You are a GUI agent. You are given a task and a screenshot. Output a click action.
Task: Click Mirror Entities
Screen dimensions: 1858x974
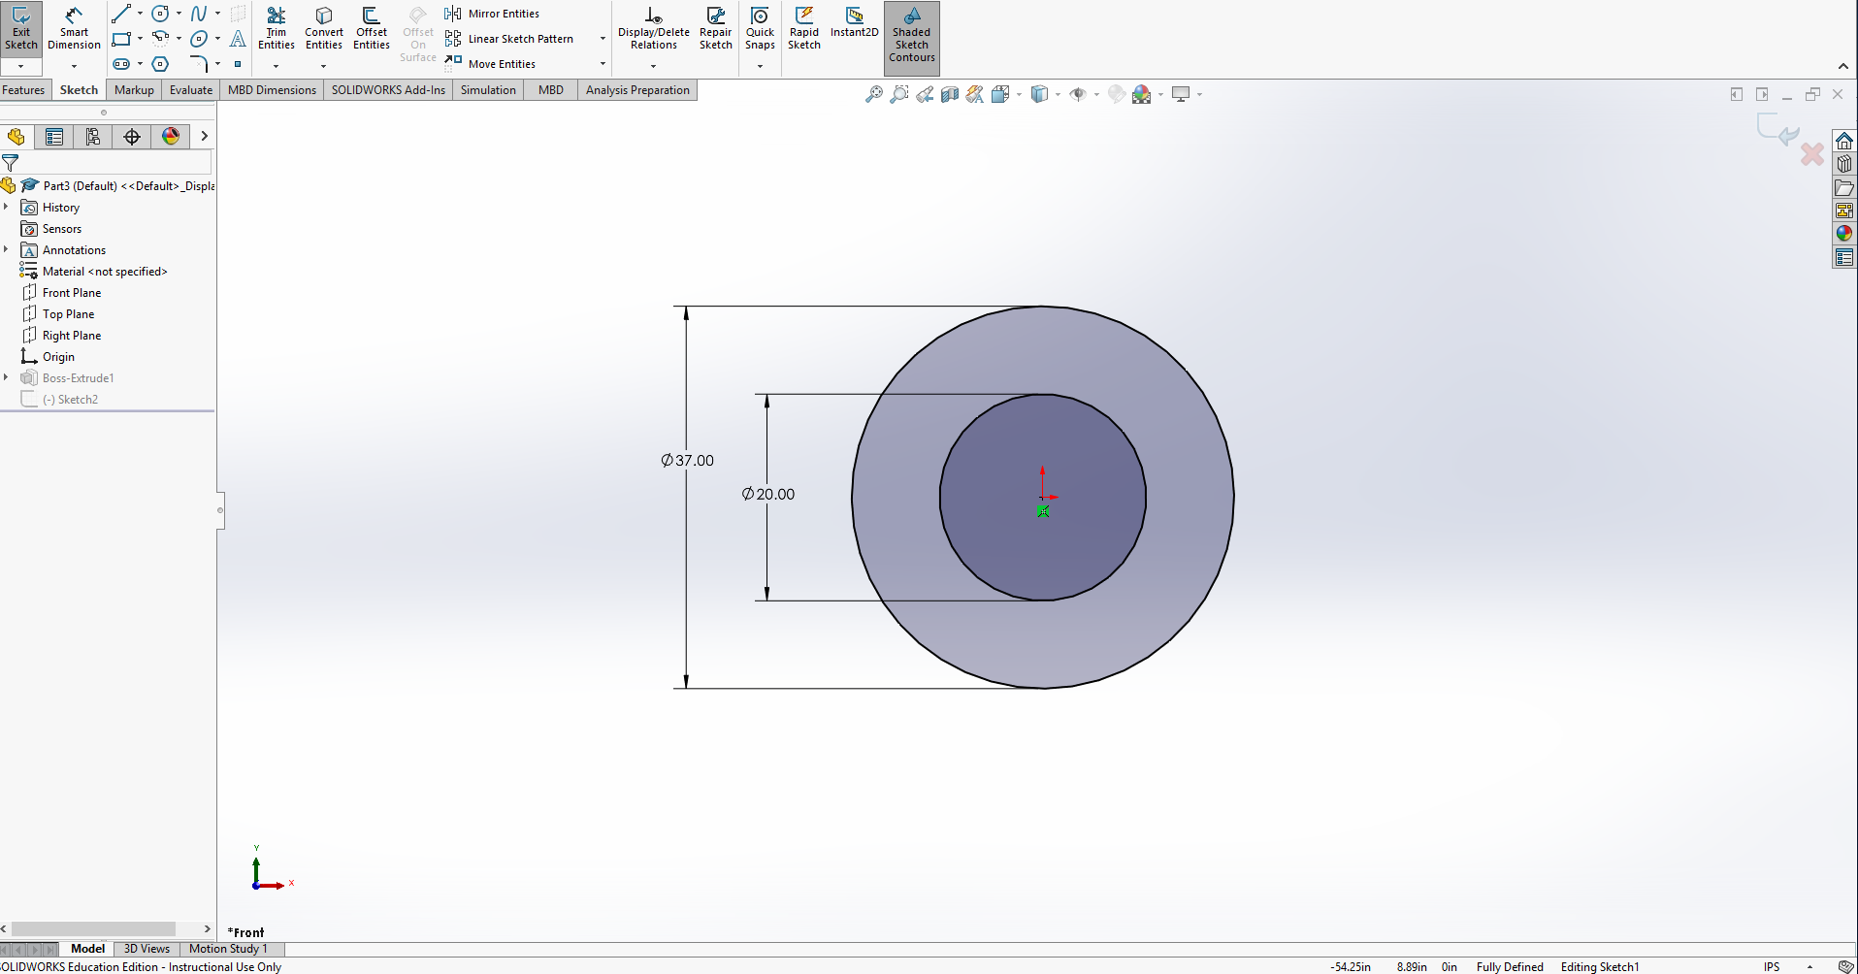pyautogui.click(x=492, y=14)
